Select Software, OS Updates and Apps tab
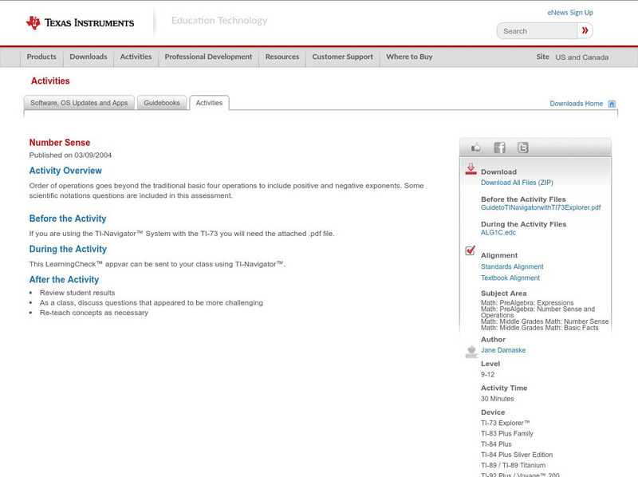The image size is (638, 477). click(79, 103)
